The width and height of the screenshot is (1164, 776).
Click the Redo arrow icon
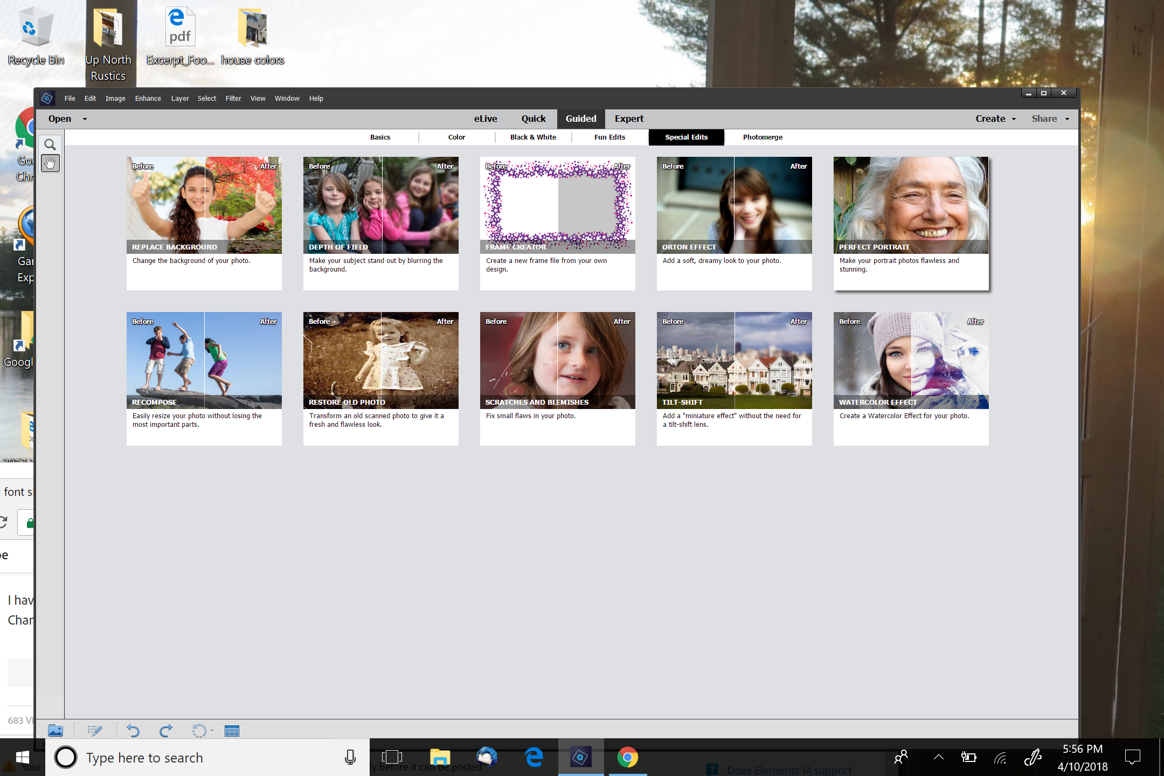[x=166, y=731]
